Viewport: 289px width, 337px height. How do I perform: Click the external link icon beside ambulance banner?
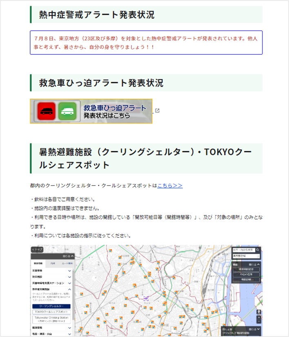[158, 110]
